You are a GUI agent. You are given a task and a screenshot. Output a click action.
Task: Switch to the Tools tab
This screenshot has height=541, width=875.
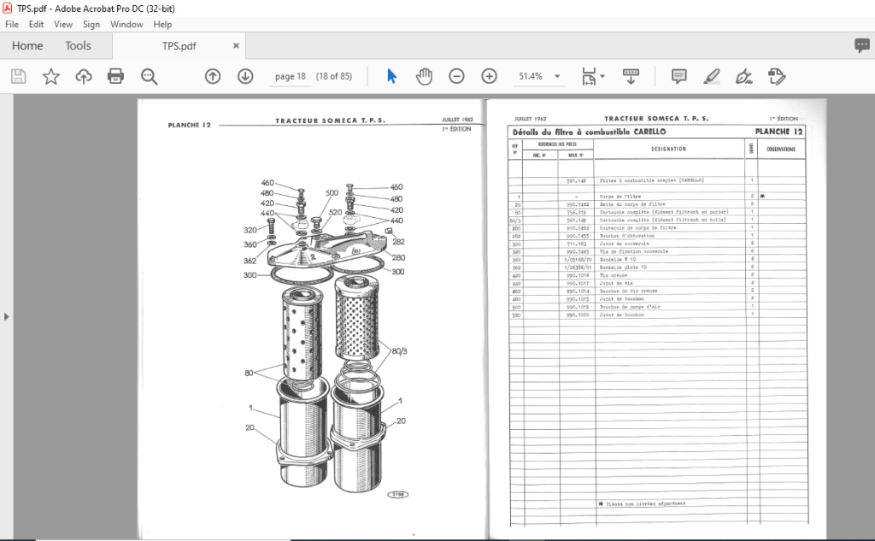[78, 46]
